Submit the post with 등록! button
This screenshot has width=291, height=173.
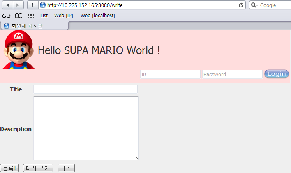tap(9, 168)
